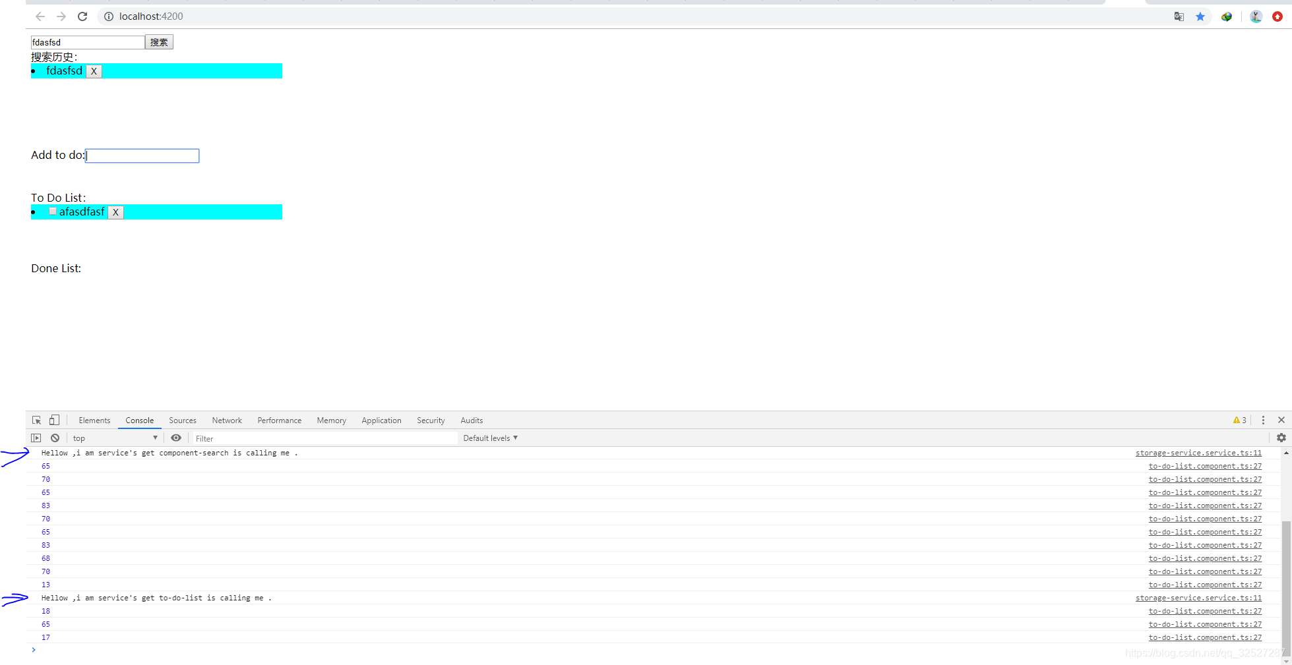Screen dimensions: 1292x665
Task: Toggle the device emulation toolbar
Action: 54,420
